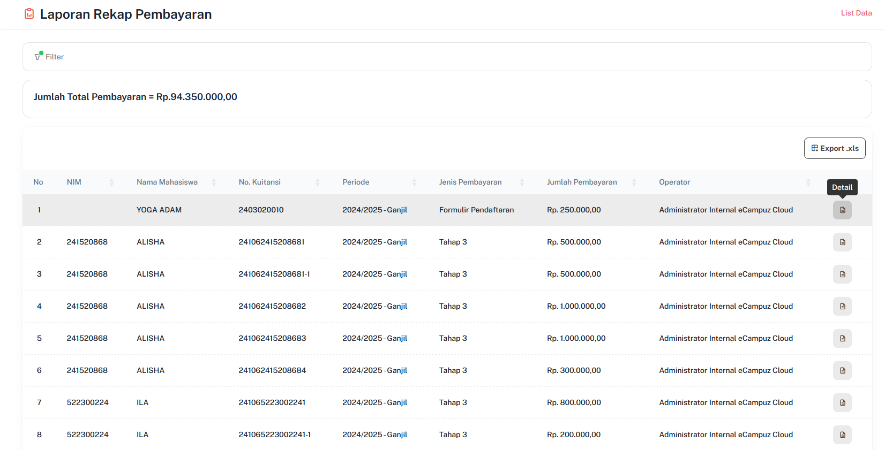Open detail for receipt 241065223002241-1

tap(842, 434)
